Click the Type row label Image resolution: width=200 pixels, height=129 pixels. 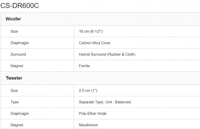[x=15, y=102]
